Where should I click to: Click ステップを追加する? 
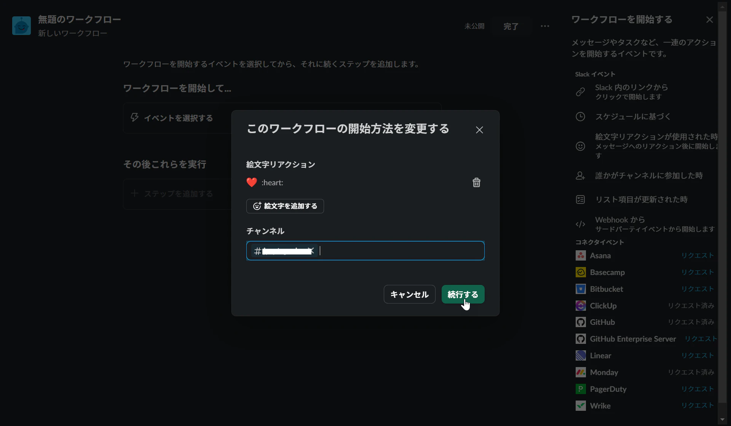177,194
